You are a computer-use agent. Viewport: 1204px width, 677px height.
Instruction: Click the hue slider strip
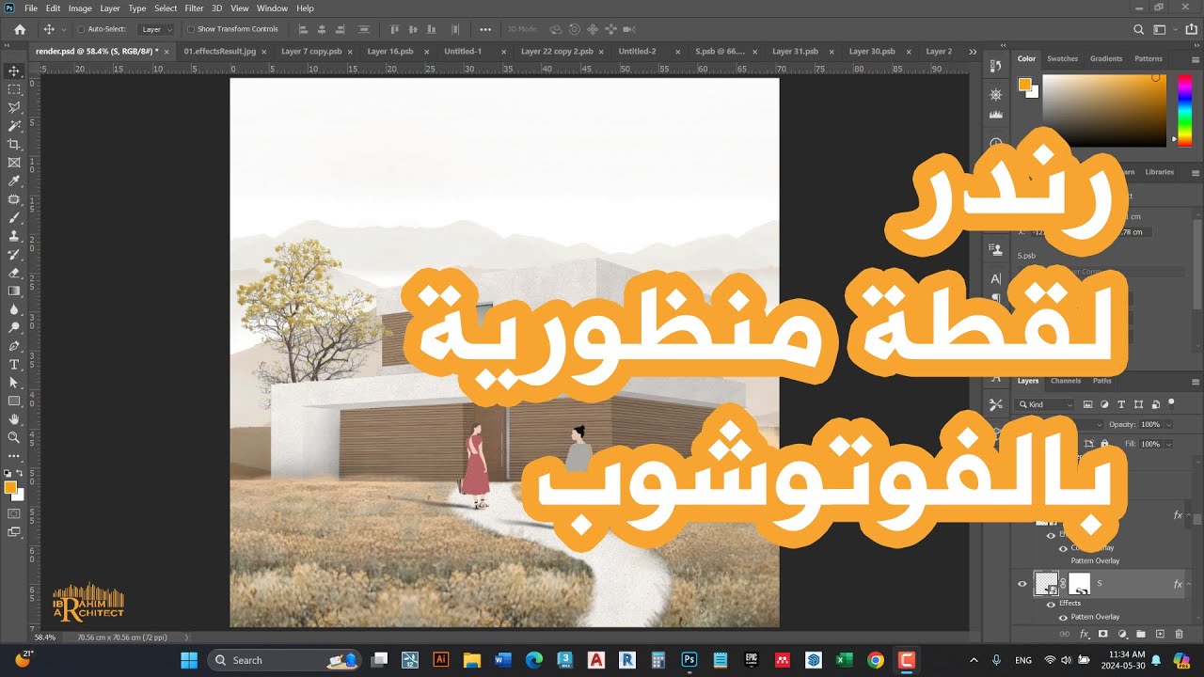[x=1185, y=110]
